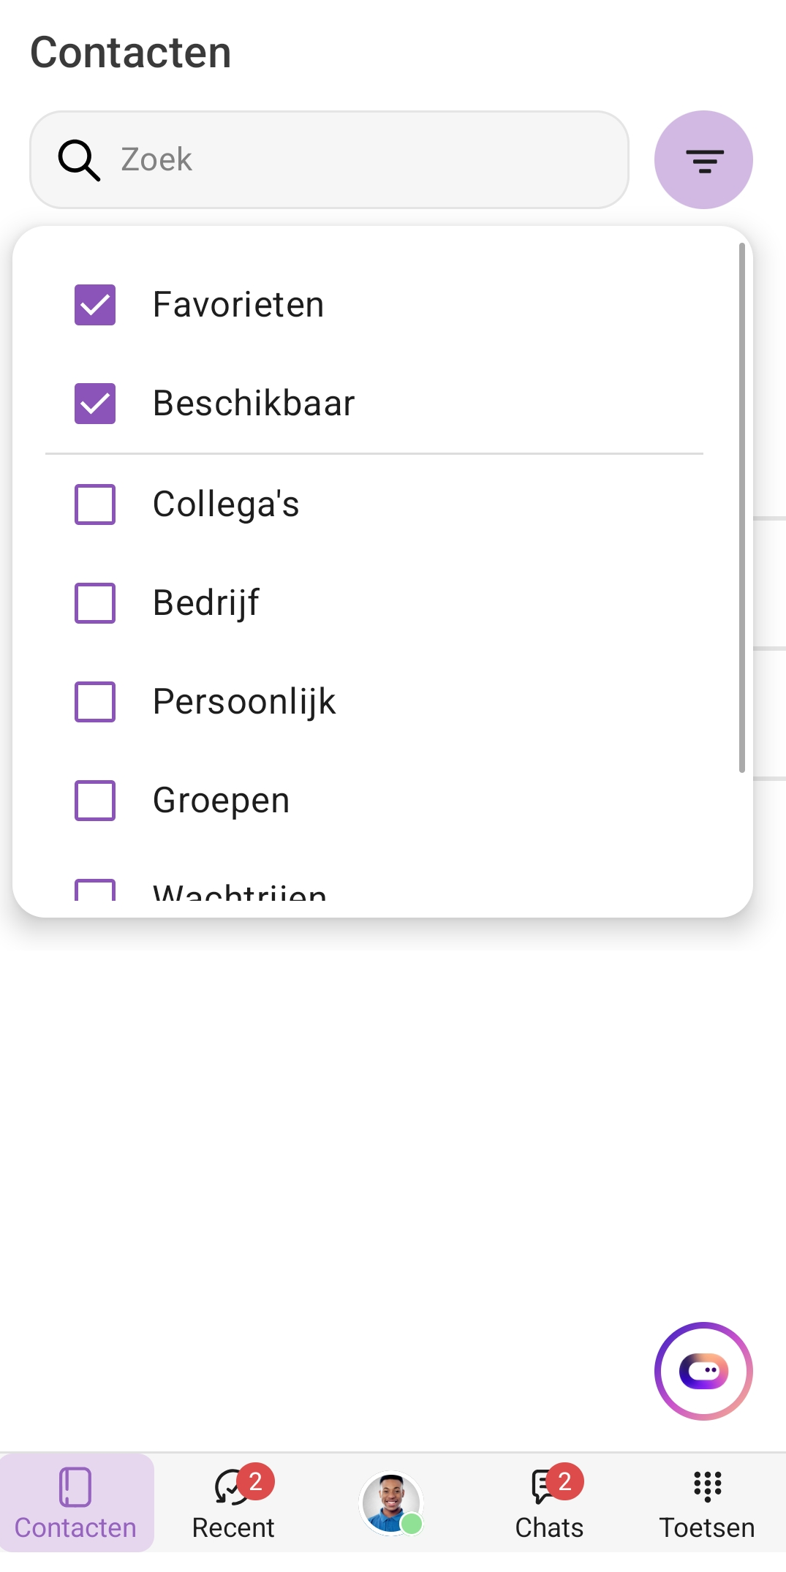Click the Groepen filter label
The image size is (786, 1572).
221,801
